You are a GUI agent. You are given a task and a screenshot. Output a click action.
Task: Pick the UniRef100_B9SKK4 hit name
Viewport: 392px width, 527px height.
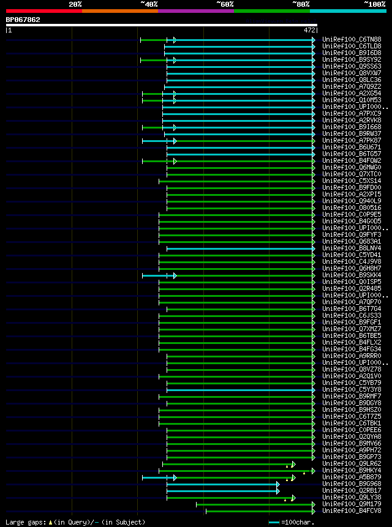pos(352,275)
